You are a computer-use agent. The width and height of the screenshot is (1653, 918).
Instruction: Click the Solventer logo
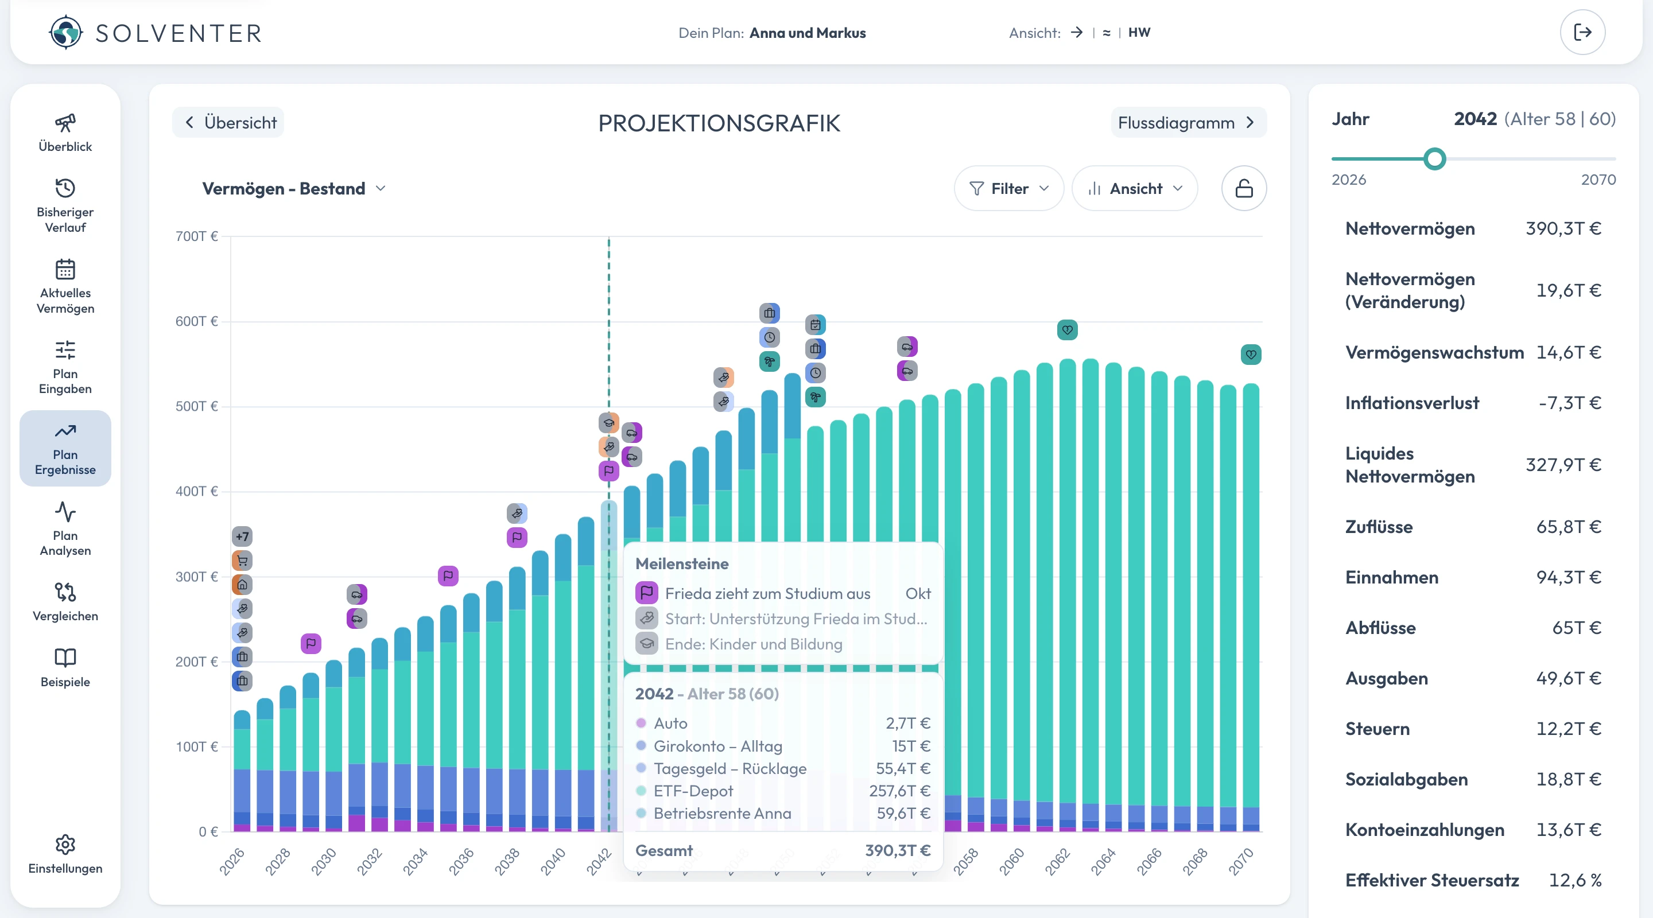pyautogui.click(x=156, y=32)
